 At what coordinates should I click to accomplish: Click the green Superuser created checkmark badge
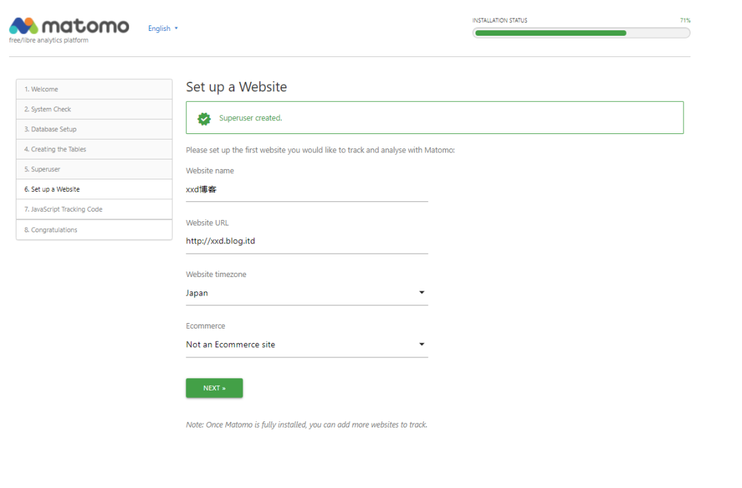pyautogui.click(x=204, y=119)
